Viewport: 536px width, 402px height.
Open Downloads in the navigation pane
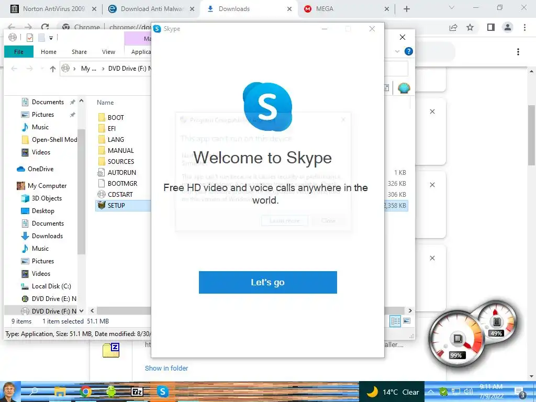(x=47, y=236)
